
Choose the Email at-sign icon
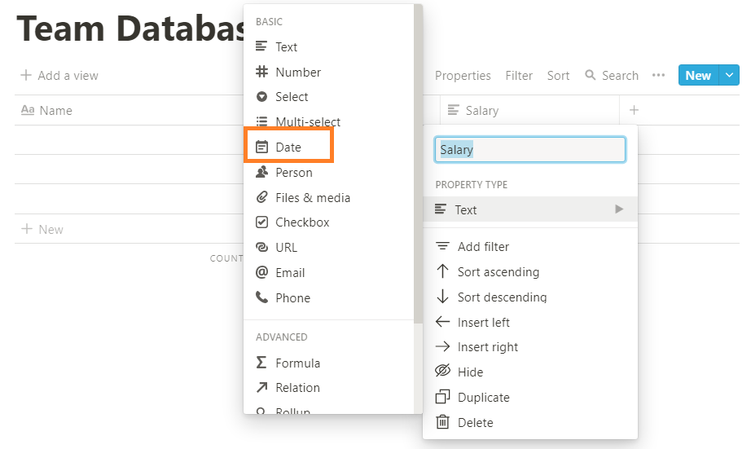click(x=261, y=272)
